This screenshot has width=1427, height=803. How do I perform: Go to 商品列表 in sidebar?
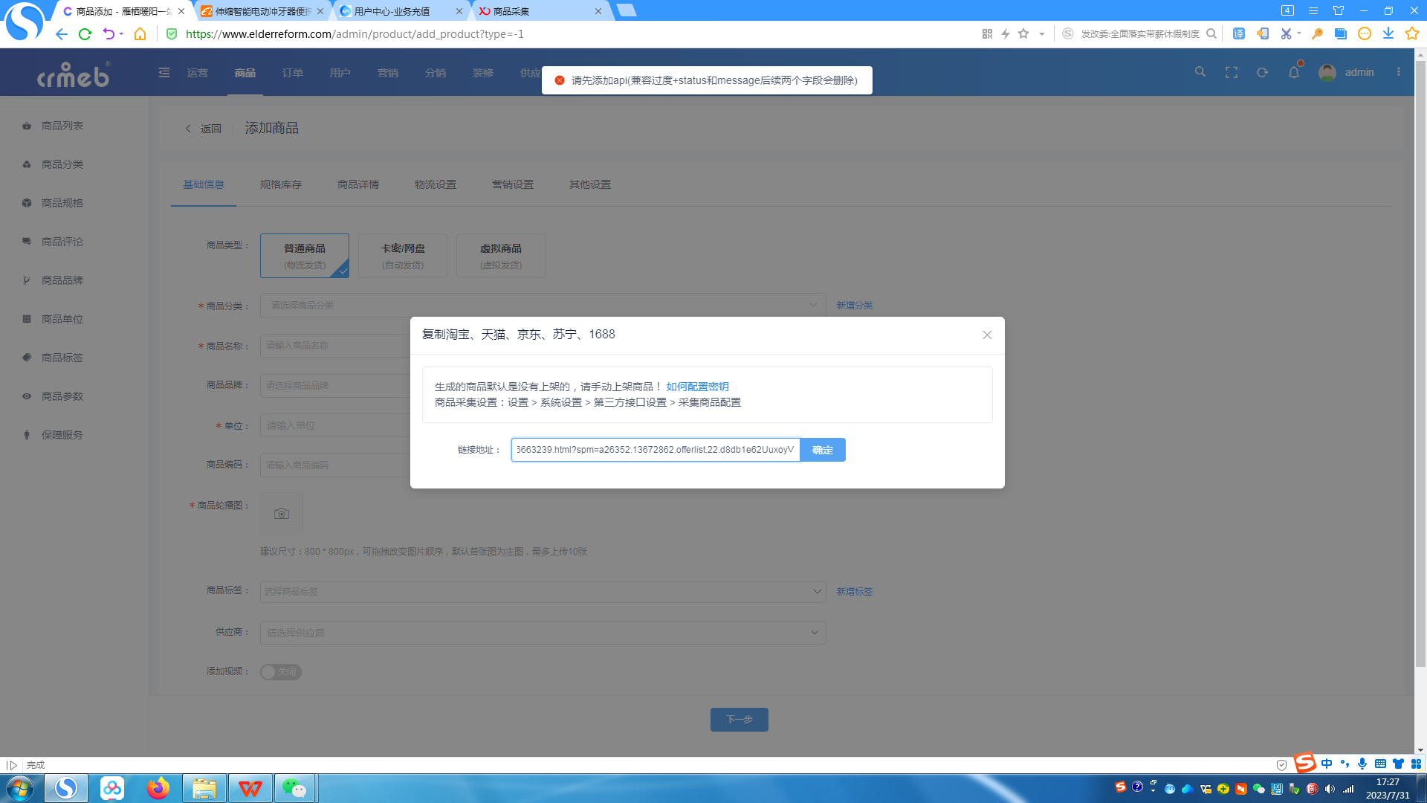point(62,126)
